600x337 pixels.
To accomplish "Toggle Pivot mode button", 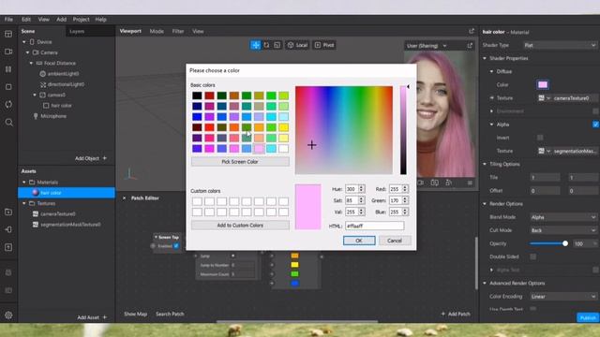I will tap(324, 45).
